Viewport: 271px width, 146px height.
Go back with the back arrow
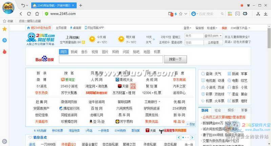pyautogui.click(x=21, y=14)
